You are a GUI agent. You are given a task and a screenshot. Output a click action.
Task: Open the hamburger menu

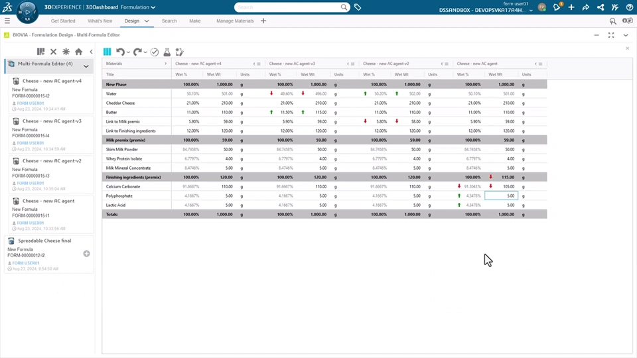click(7, 21)
